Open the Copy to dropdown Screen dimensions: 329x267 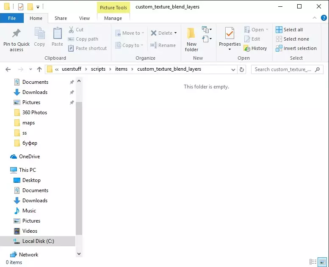[x=129, y=45]
